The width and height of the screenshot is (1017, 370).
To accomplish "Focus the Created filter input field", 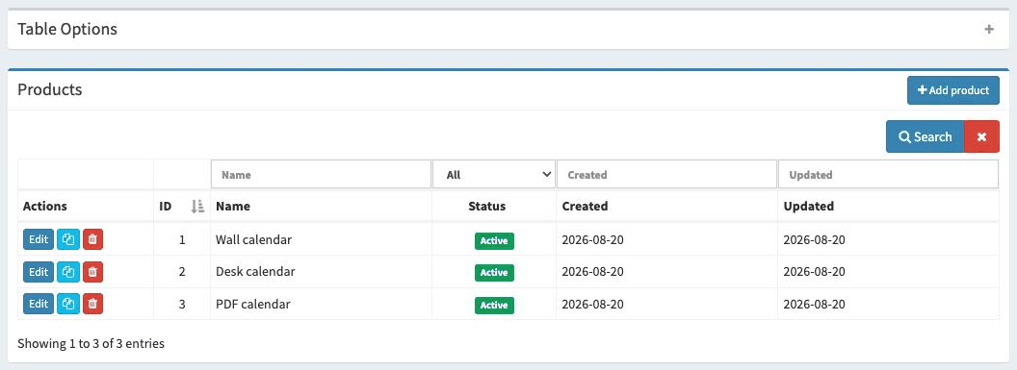I will (x=666, y=175).
